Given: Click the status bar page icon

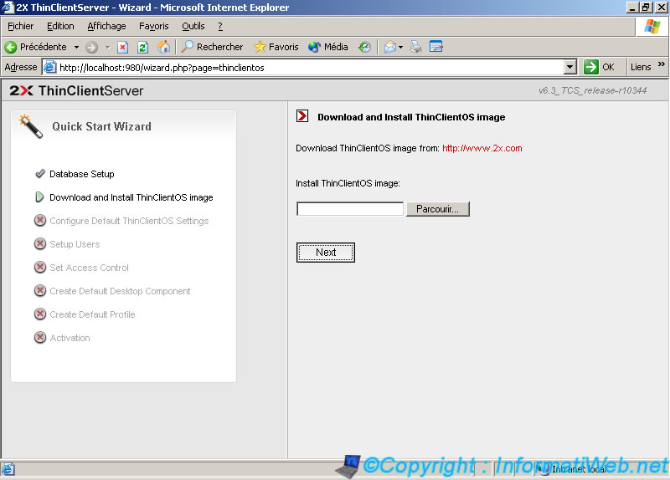Looking at the screenshot, I should point(8,469).
